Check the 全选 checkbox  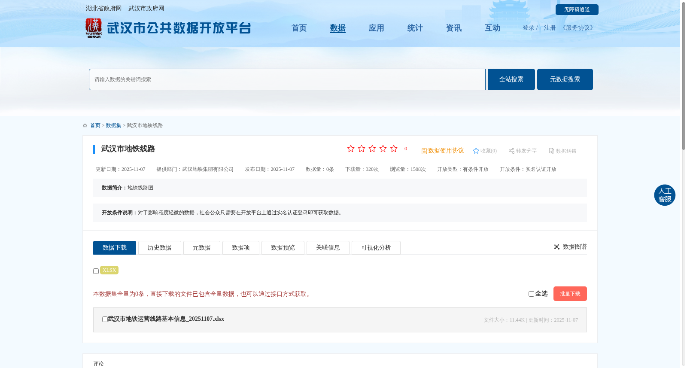(531, 294)
